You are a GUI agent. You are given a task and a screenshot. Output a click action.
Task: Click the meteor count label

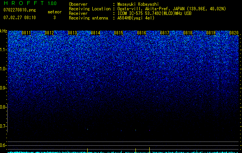click(55, 12)
